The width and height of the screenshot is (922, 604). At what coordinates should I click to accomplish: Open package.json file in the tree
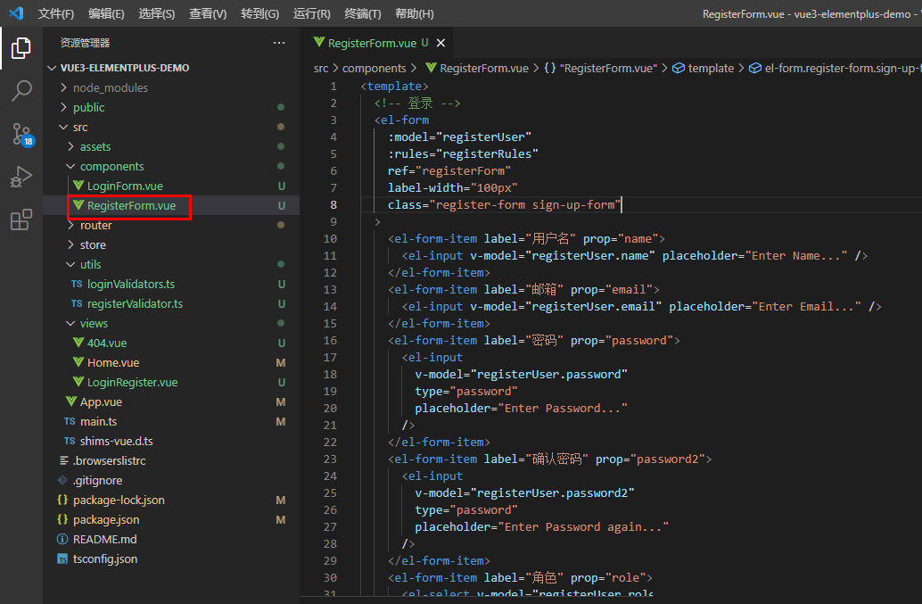click(106, 519)
